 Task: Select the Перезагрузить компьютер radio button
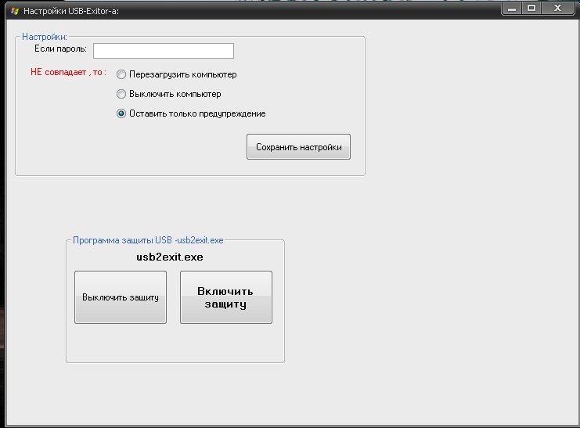pyautogui.click(x=121, y=75)
